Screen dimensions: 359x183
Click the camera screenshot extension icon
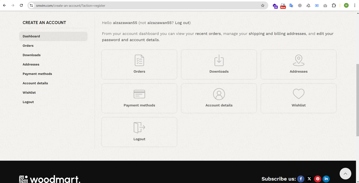325,5
